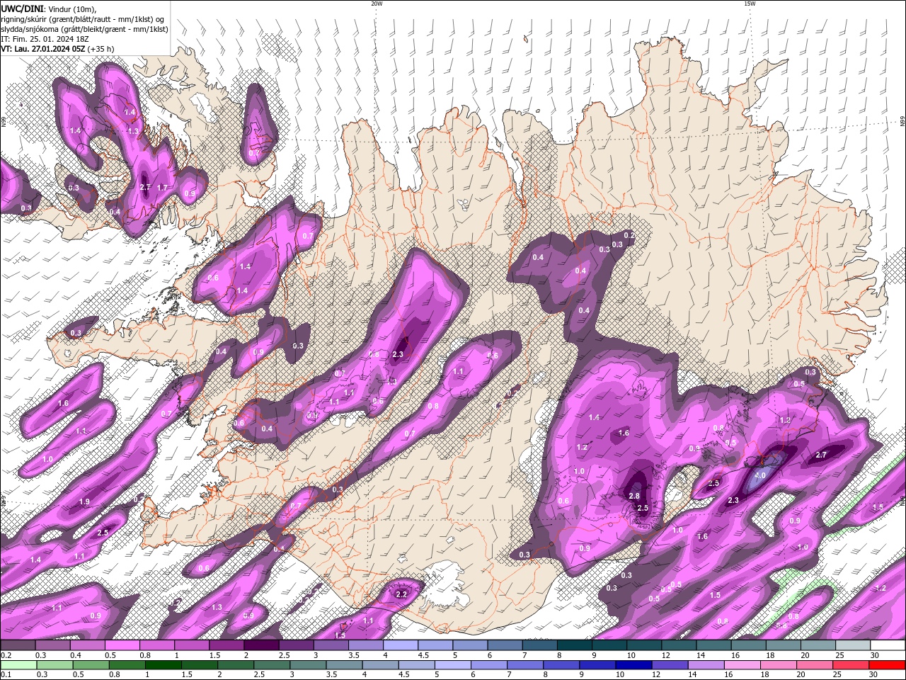The image size is (906, 680).
Task: Click the rain description line 'rigning/skúrir (grænt/blátt/rautt'
Action: point(57,18)
